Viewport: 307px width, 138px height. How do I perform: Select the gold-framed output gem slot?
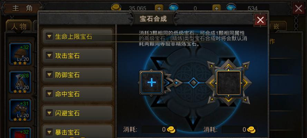228,83
